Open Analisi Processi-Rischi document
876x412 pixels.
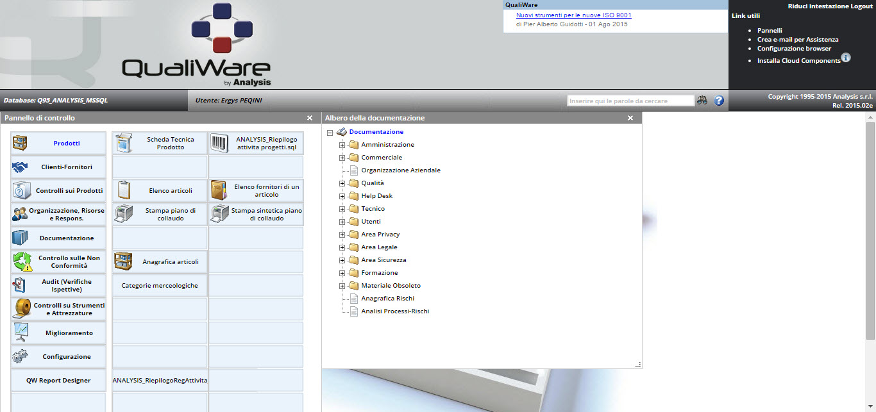pos(395,311)
